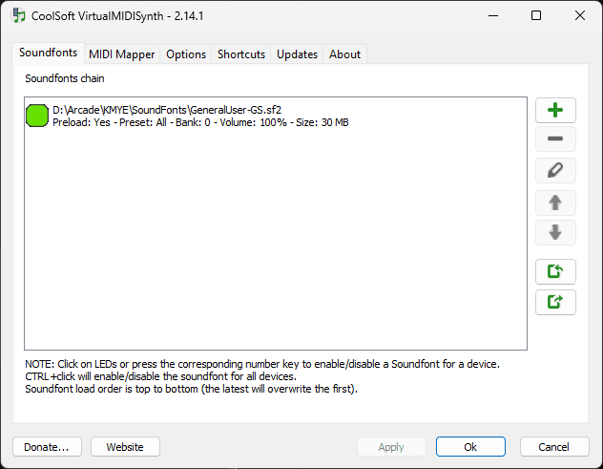Click the Cancel button
Screen dimensions: 603x469
click(x=554, y=447)
